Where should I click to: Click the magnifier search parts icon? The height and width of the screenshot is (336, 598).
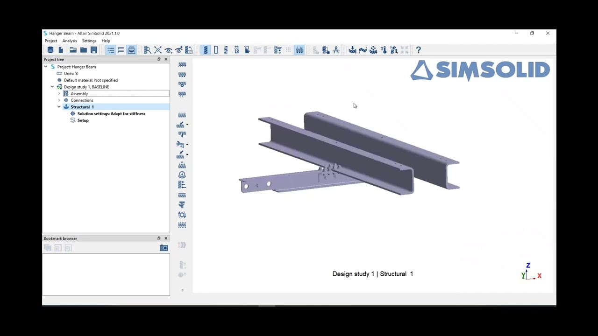coord(147,50)
